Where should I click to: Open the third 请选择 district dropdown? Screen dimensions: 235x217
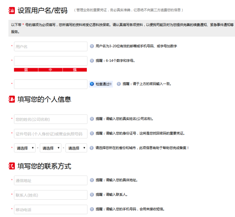click(76, 148)
